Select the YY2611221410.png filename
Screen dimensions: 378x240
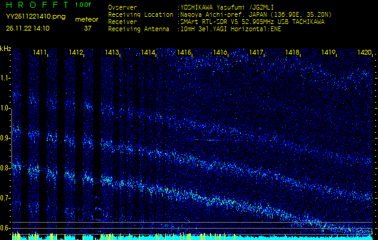[29, 16]
